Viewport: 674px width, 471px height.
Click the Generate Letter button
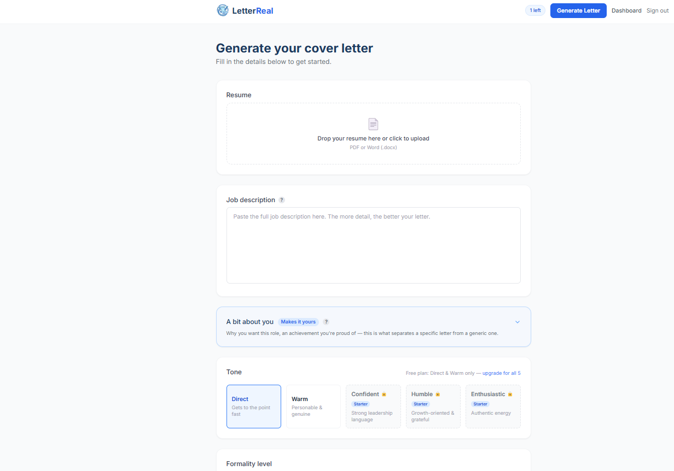[x=578, y=11]
